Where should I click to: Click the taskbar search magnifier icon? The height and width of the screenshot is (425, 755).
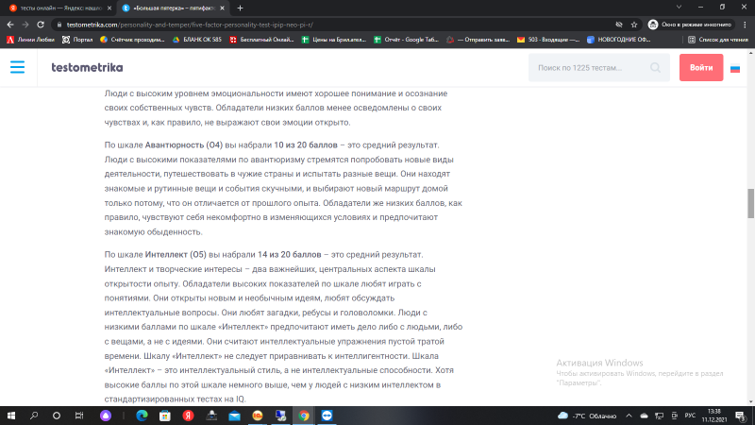pos(34,415)
